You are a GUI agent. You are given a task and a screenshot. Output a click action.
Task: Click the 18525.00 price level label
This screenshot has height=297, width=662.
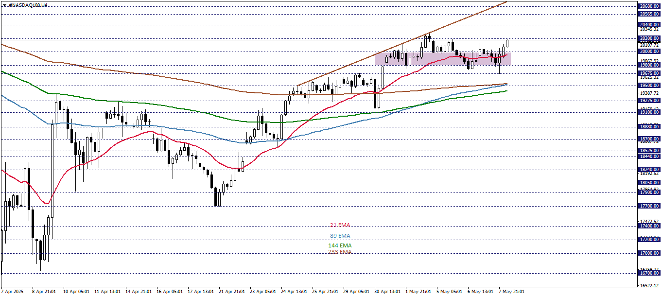pyautogui.click(x=649, y=151)
